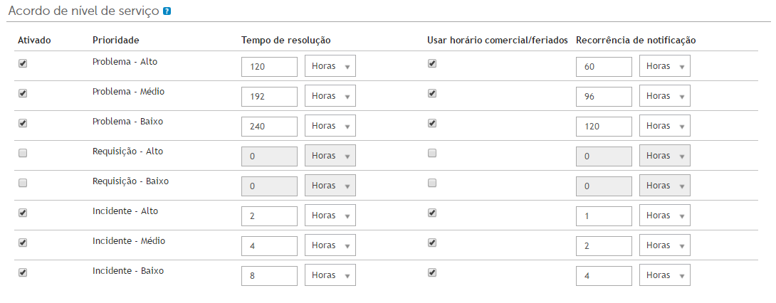Uncheck business hours for Problema - Médio
The width and height of the screenshot is (776, 303).
tap(432, 93)
